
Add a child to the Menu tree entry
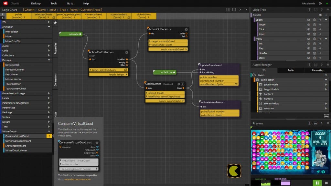point(320,39)
